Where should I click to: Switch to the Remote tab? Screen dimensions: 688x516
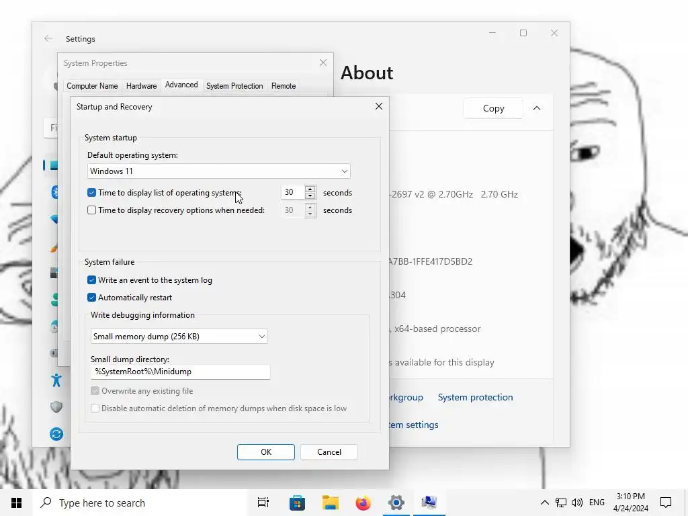pyautogui.click(x=284, y=86)
